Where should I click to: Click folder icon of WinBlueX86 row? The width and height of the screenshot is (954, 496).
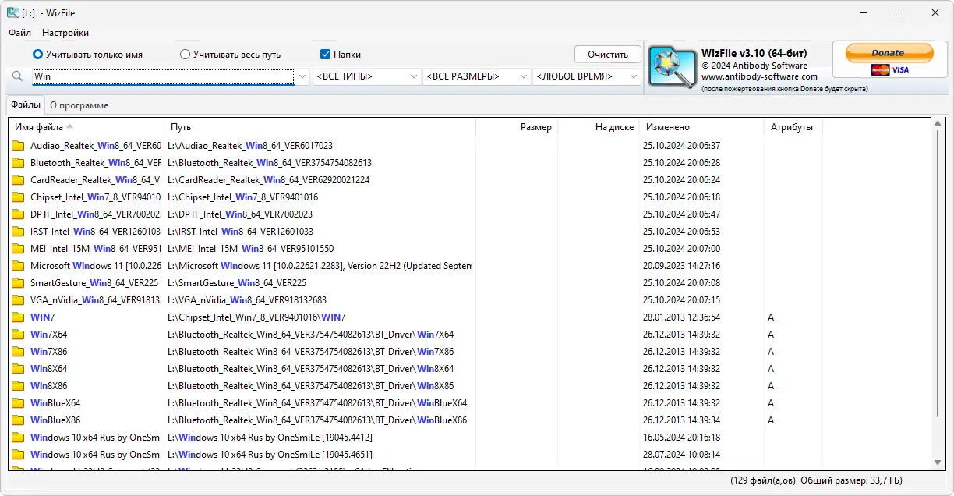(18, 420)
